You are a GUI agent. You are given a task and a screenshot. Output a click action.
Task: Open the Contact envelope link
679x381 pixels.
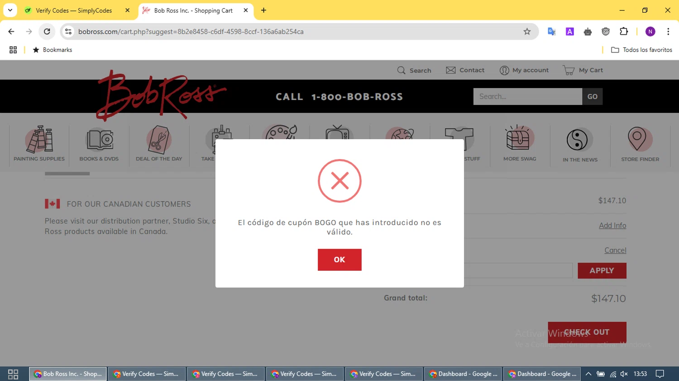tap(465, 70)
